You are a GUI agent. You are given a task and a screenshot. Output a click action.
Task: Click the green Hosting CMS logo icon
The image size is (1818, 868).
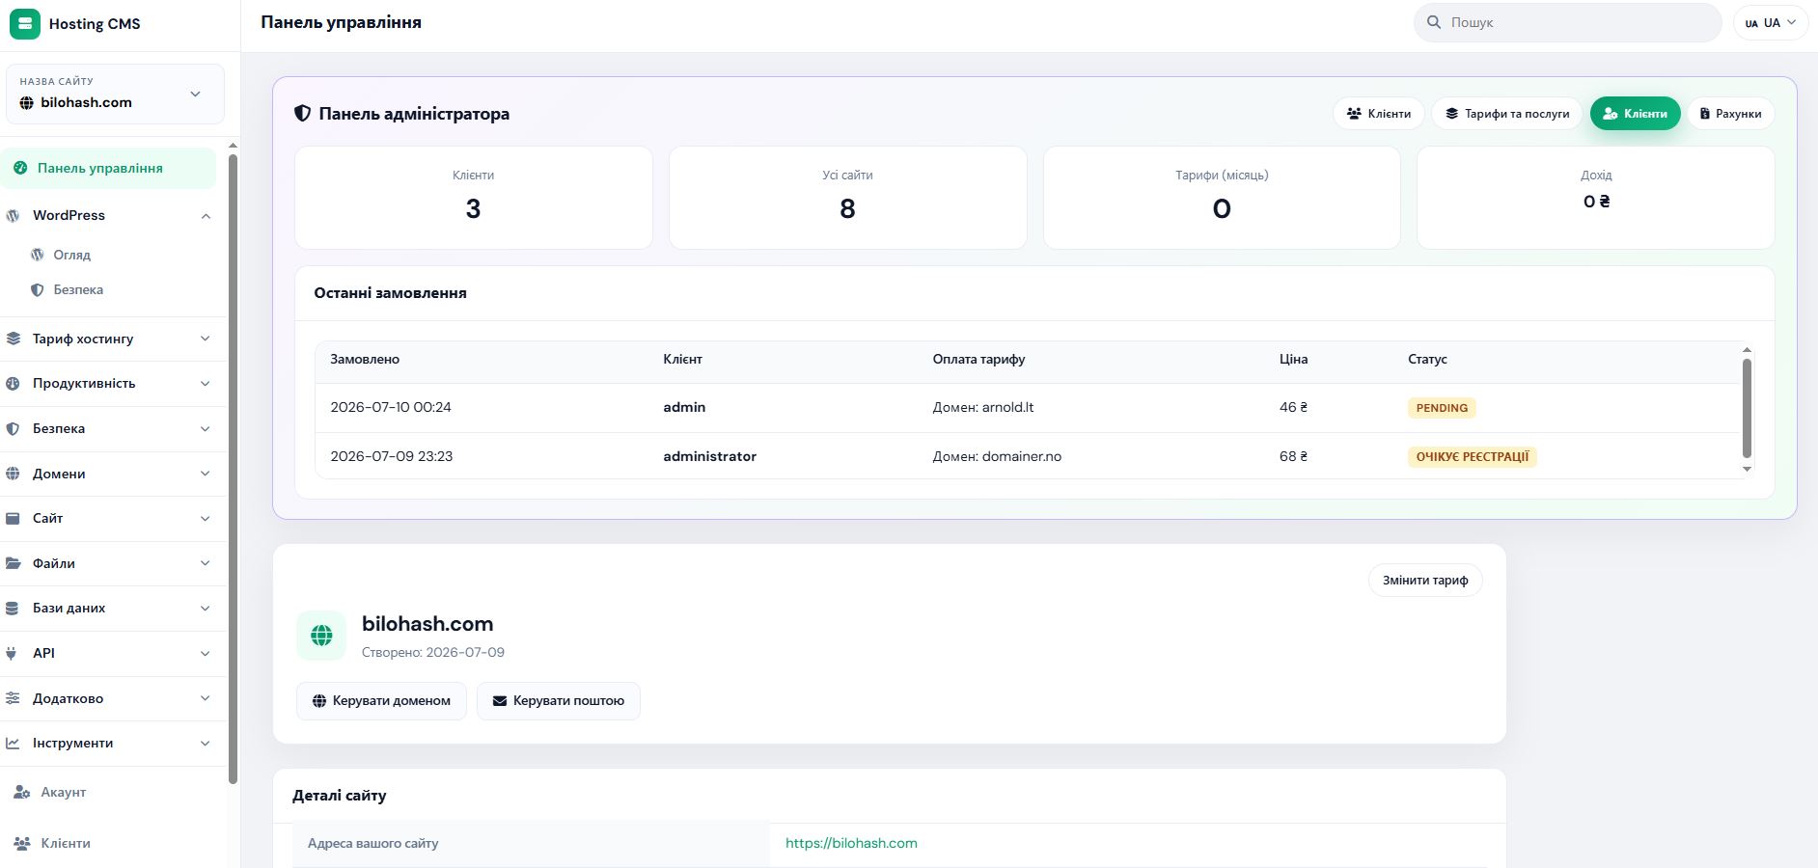pyautogui.click(x=25, y=23)
